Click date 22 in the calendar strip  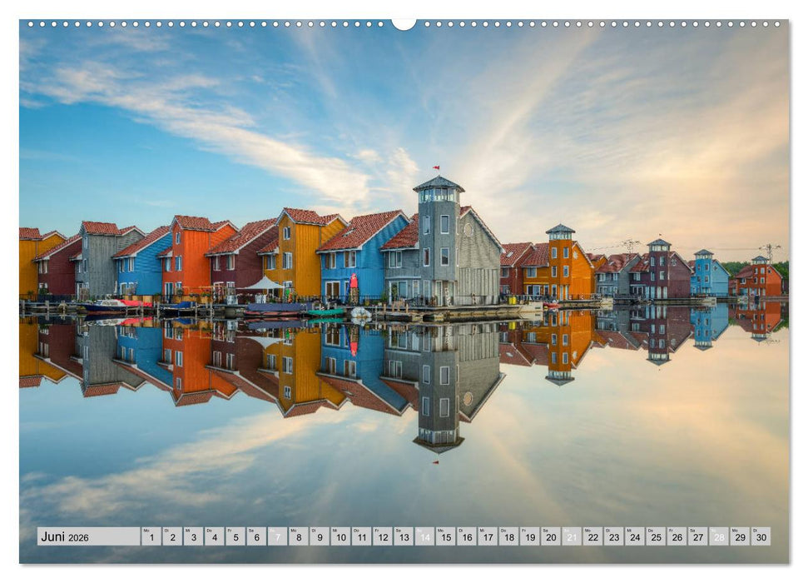click(592, 536)
